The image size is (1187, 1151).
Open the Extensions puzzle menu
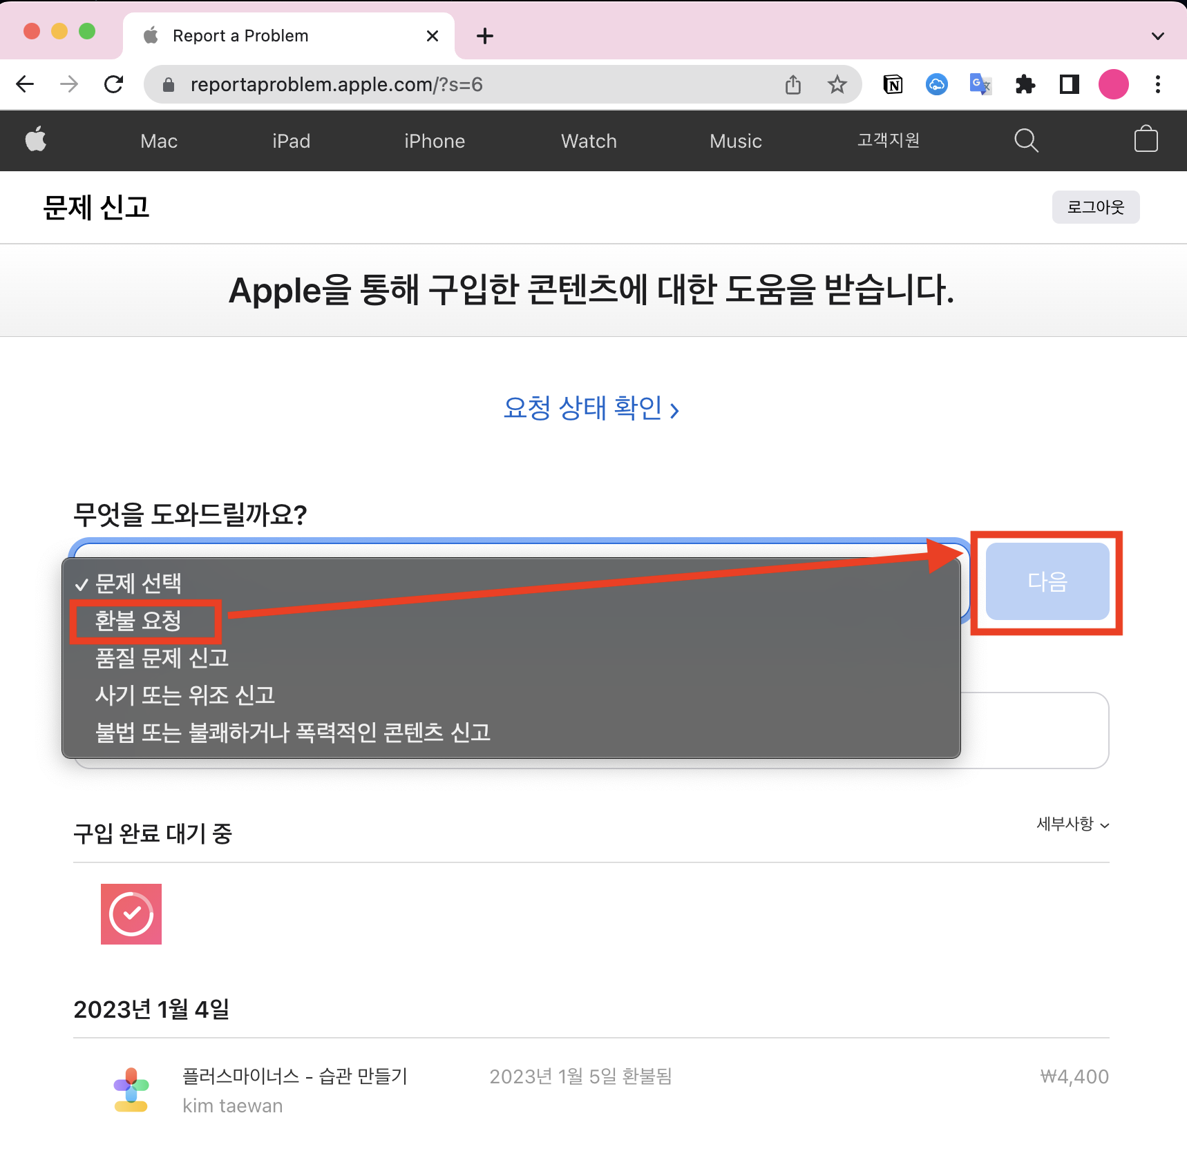[x=1025, y=84]
